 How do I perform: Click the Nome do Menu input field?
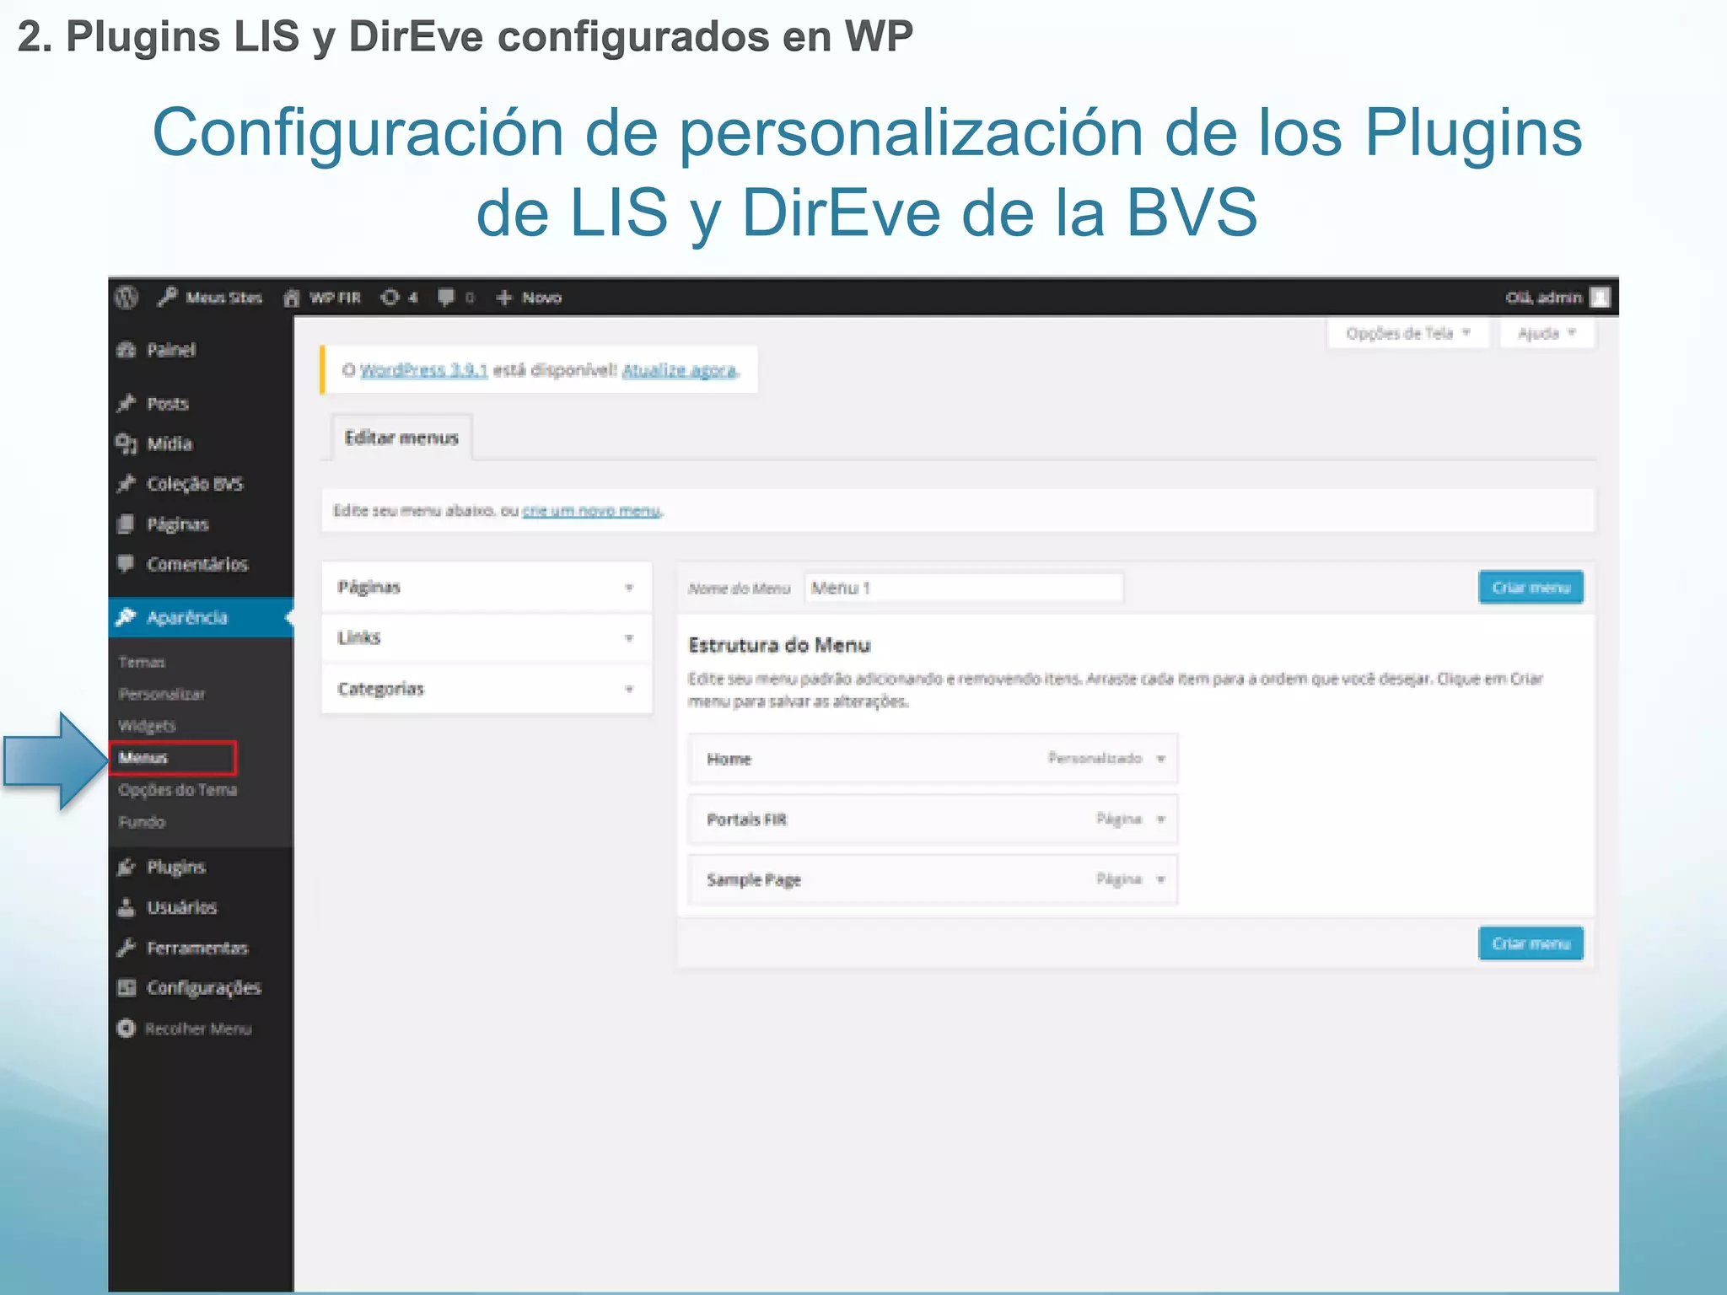coord(964,588)
